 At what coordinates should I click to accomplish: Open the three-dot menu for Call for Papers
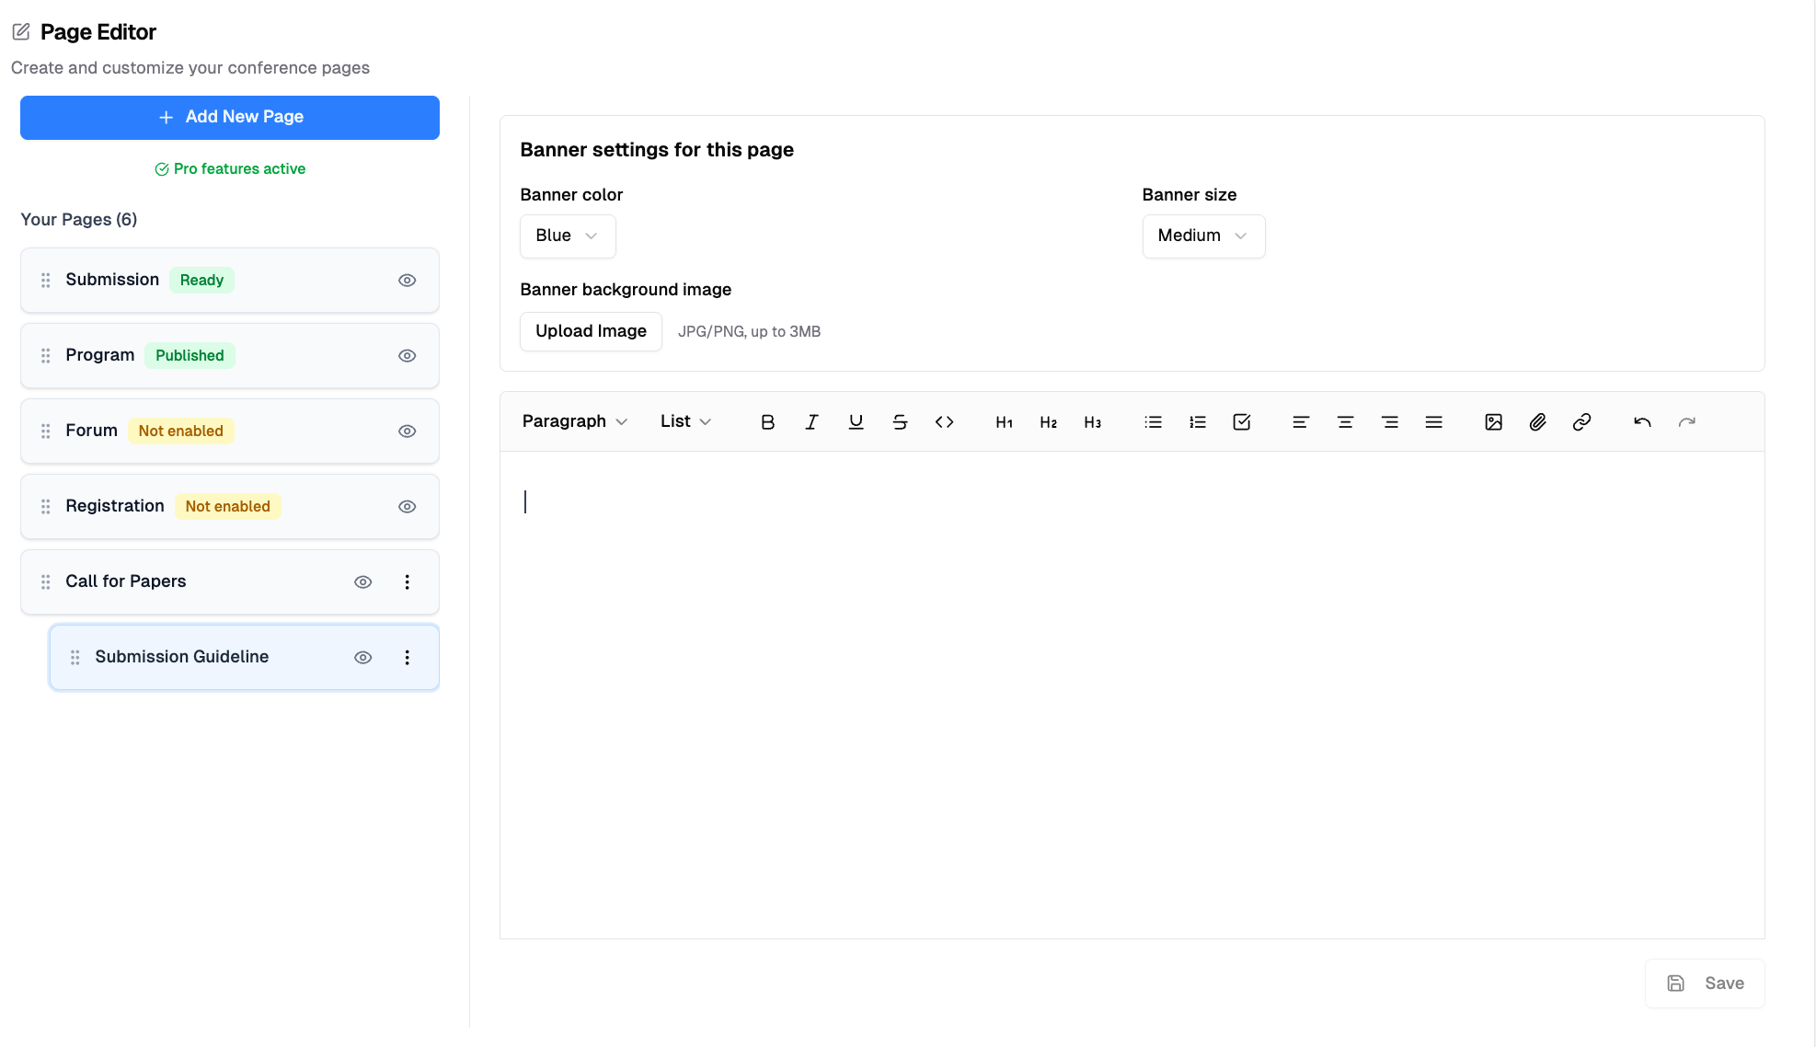[407, 582]
